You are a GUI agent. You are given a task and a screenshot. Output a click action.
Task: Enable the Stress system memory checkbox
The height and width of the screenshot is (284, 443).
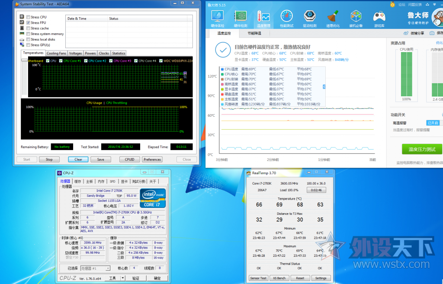(x=28, y=34)
